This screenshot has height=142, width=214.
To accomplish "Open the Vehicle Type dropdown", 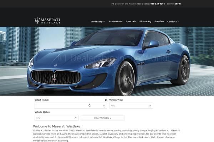I will (x=131, y=105).
